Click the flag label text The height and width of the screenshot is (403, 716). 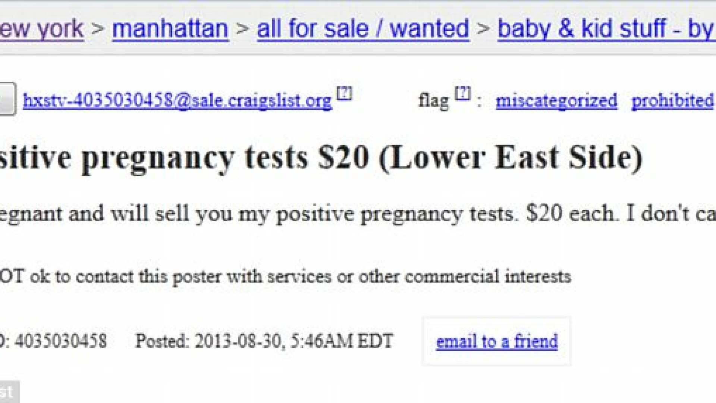click(433, 101)
